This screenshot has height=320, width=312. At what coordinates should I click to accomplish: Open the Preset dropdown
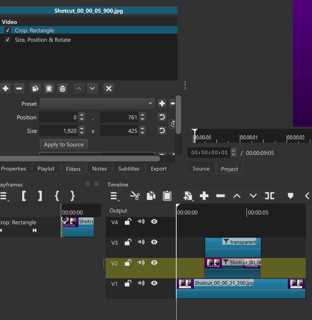tap(97, 104)
